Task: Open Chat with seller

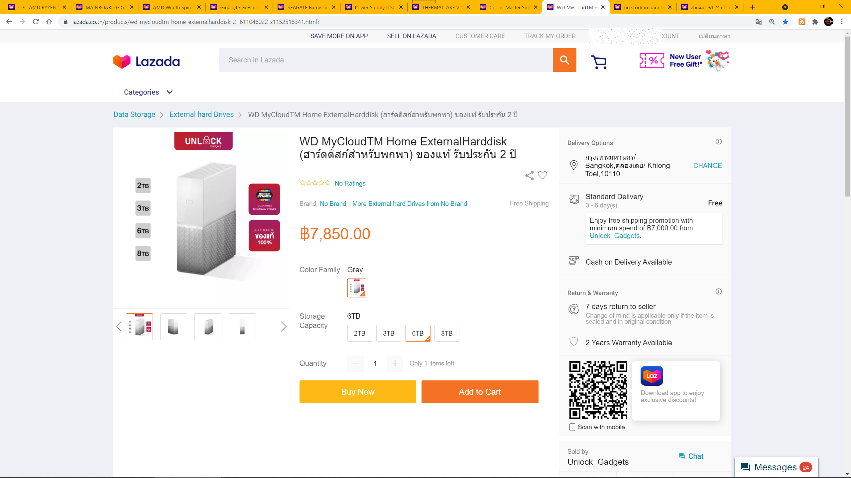Action: coord(691,456)
